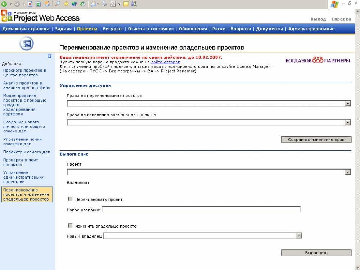The height and width of the screenshot is (270, 360).
Task: Toggle Переименовать проект checkbox
Action: [70, 199]
